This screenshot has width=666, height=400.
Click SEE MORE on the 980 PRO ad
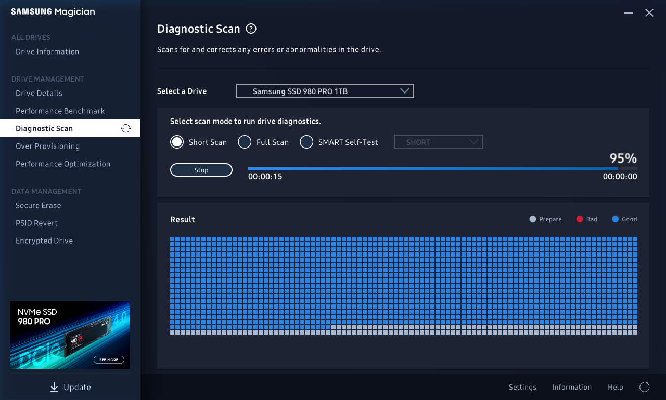coord(109,359)
